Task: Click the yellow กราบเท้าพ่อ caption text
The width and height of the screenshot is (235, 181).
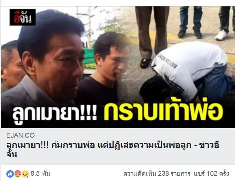Action: click(x=163, y=112)
